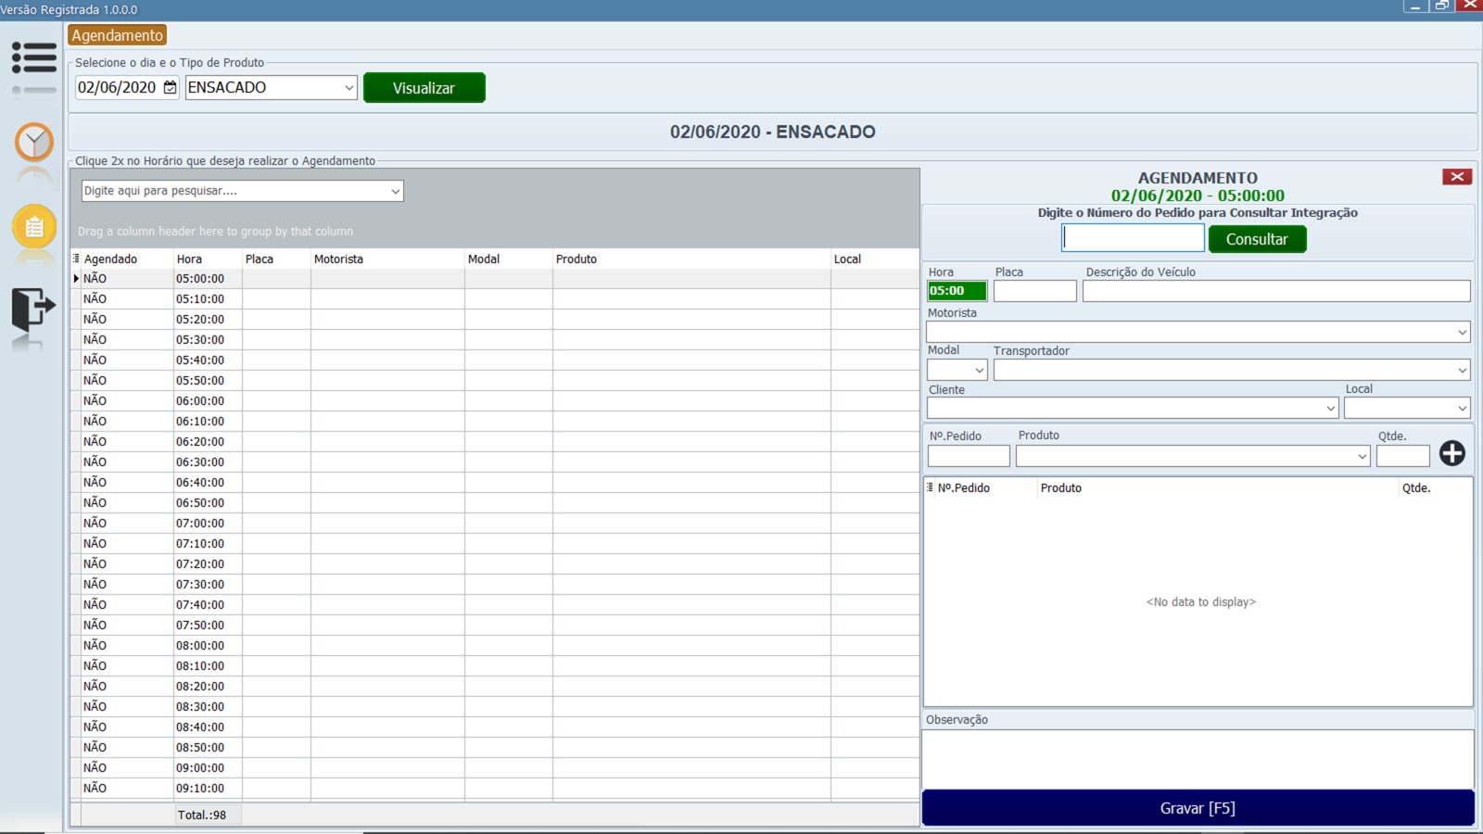Open the schedule grid column chooser icon
1483x834 pixels.
76,259
